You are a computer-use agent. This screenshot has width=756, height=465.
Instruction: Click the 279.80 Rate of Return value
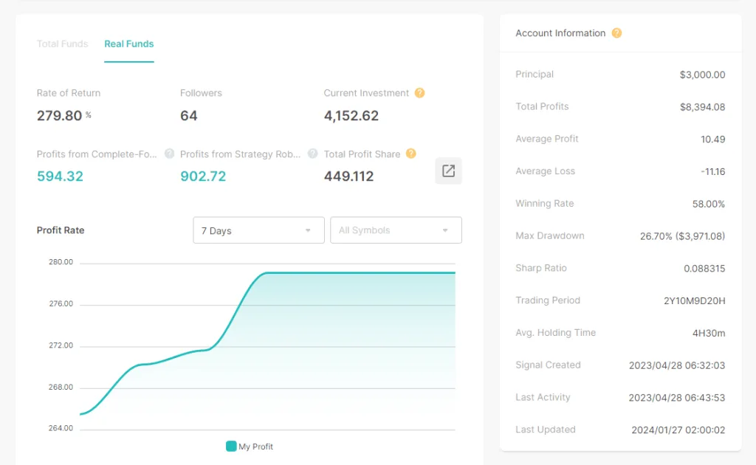pyautogui.click(x=60, y=116)
